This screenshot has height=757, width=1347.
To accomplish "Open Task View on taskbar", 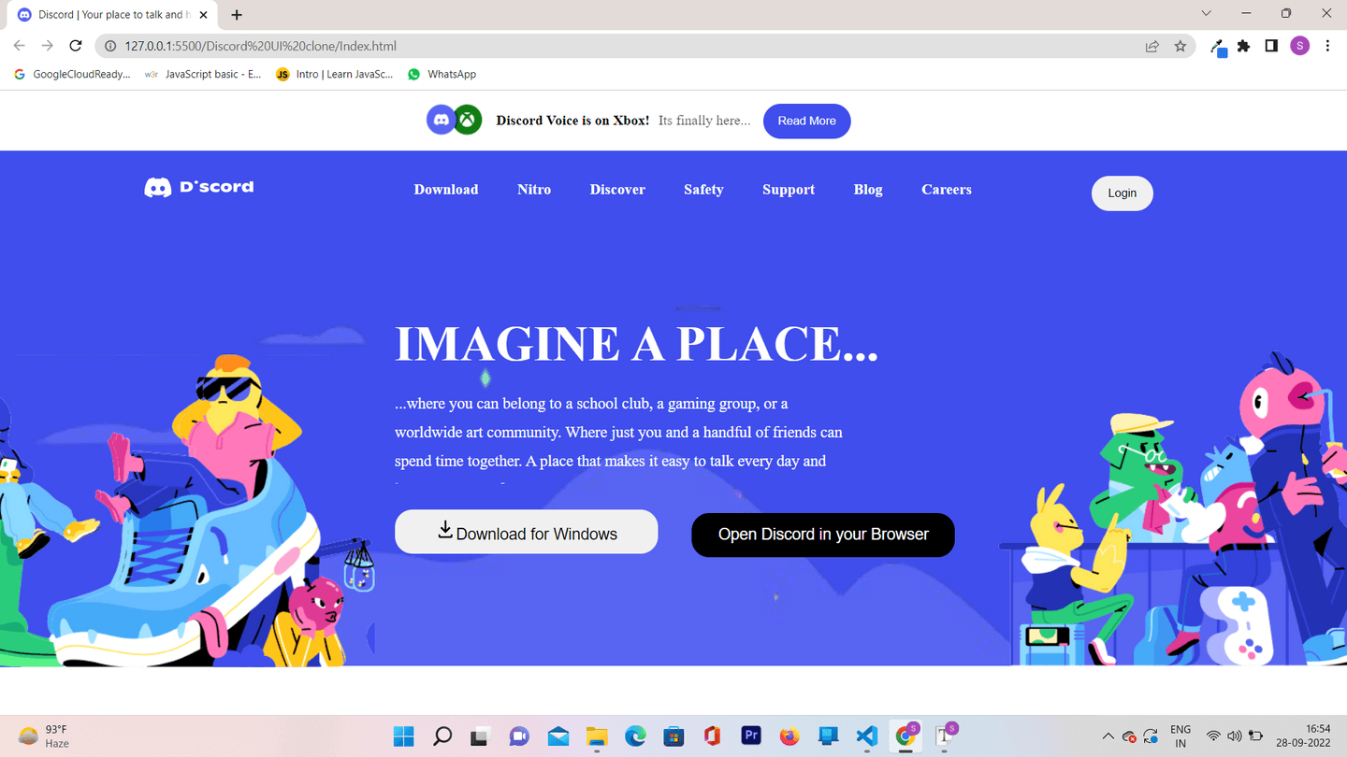I will pos(481,736).
